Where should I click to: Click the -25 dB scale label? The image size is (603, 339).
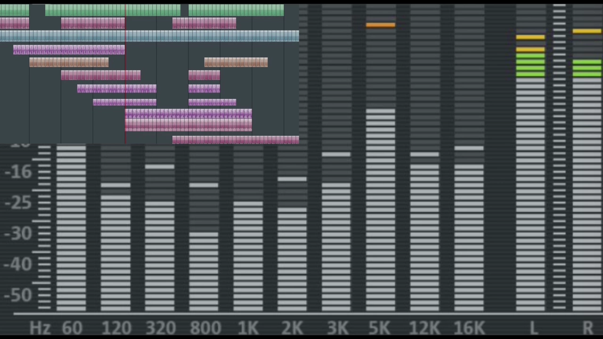[x=18, y=203]
